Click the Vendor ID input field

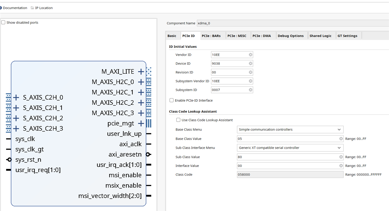(x=232, y=55)
